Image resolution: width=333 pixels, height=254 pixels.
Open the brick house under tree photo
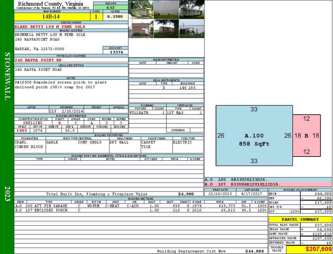pos(166,29)
